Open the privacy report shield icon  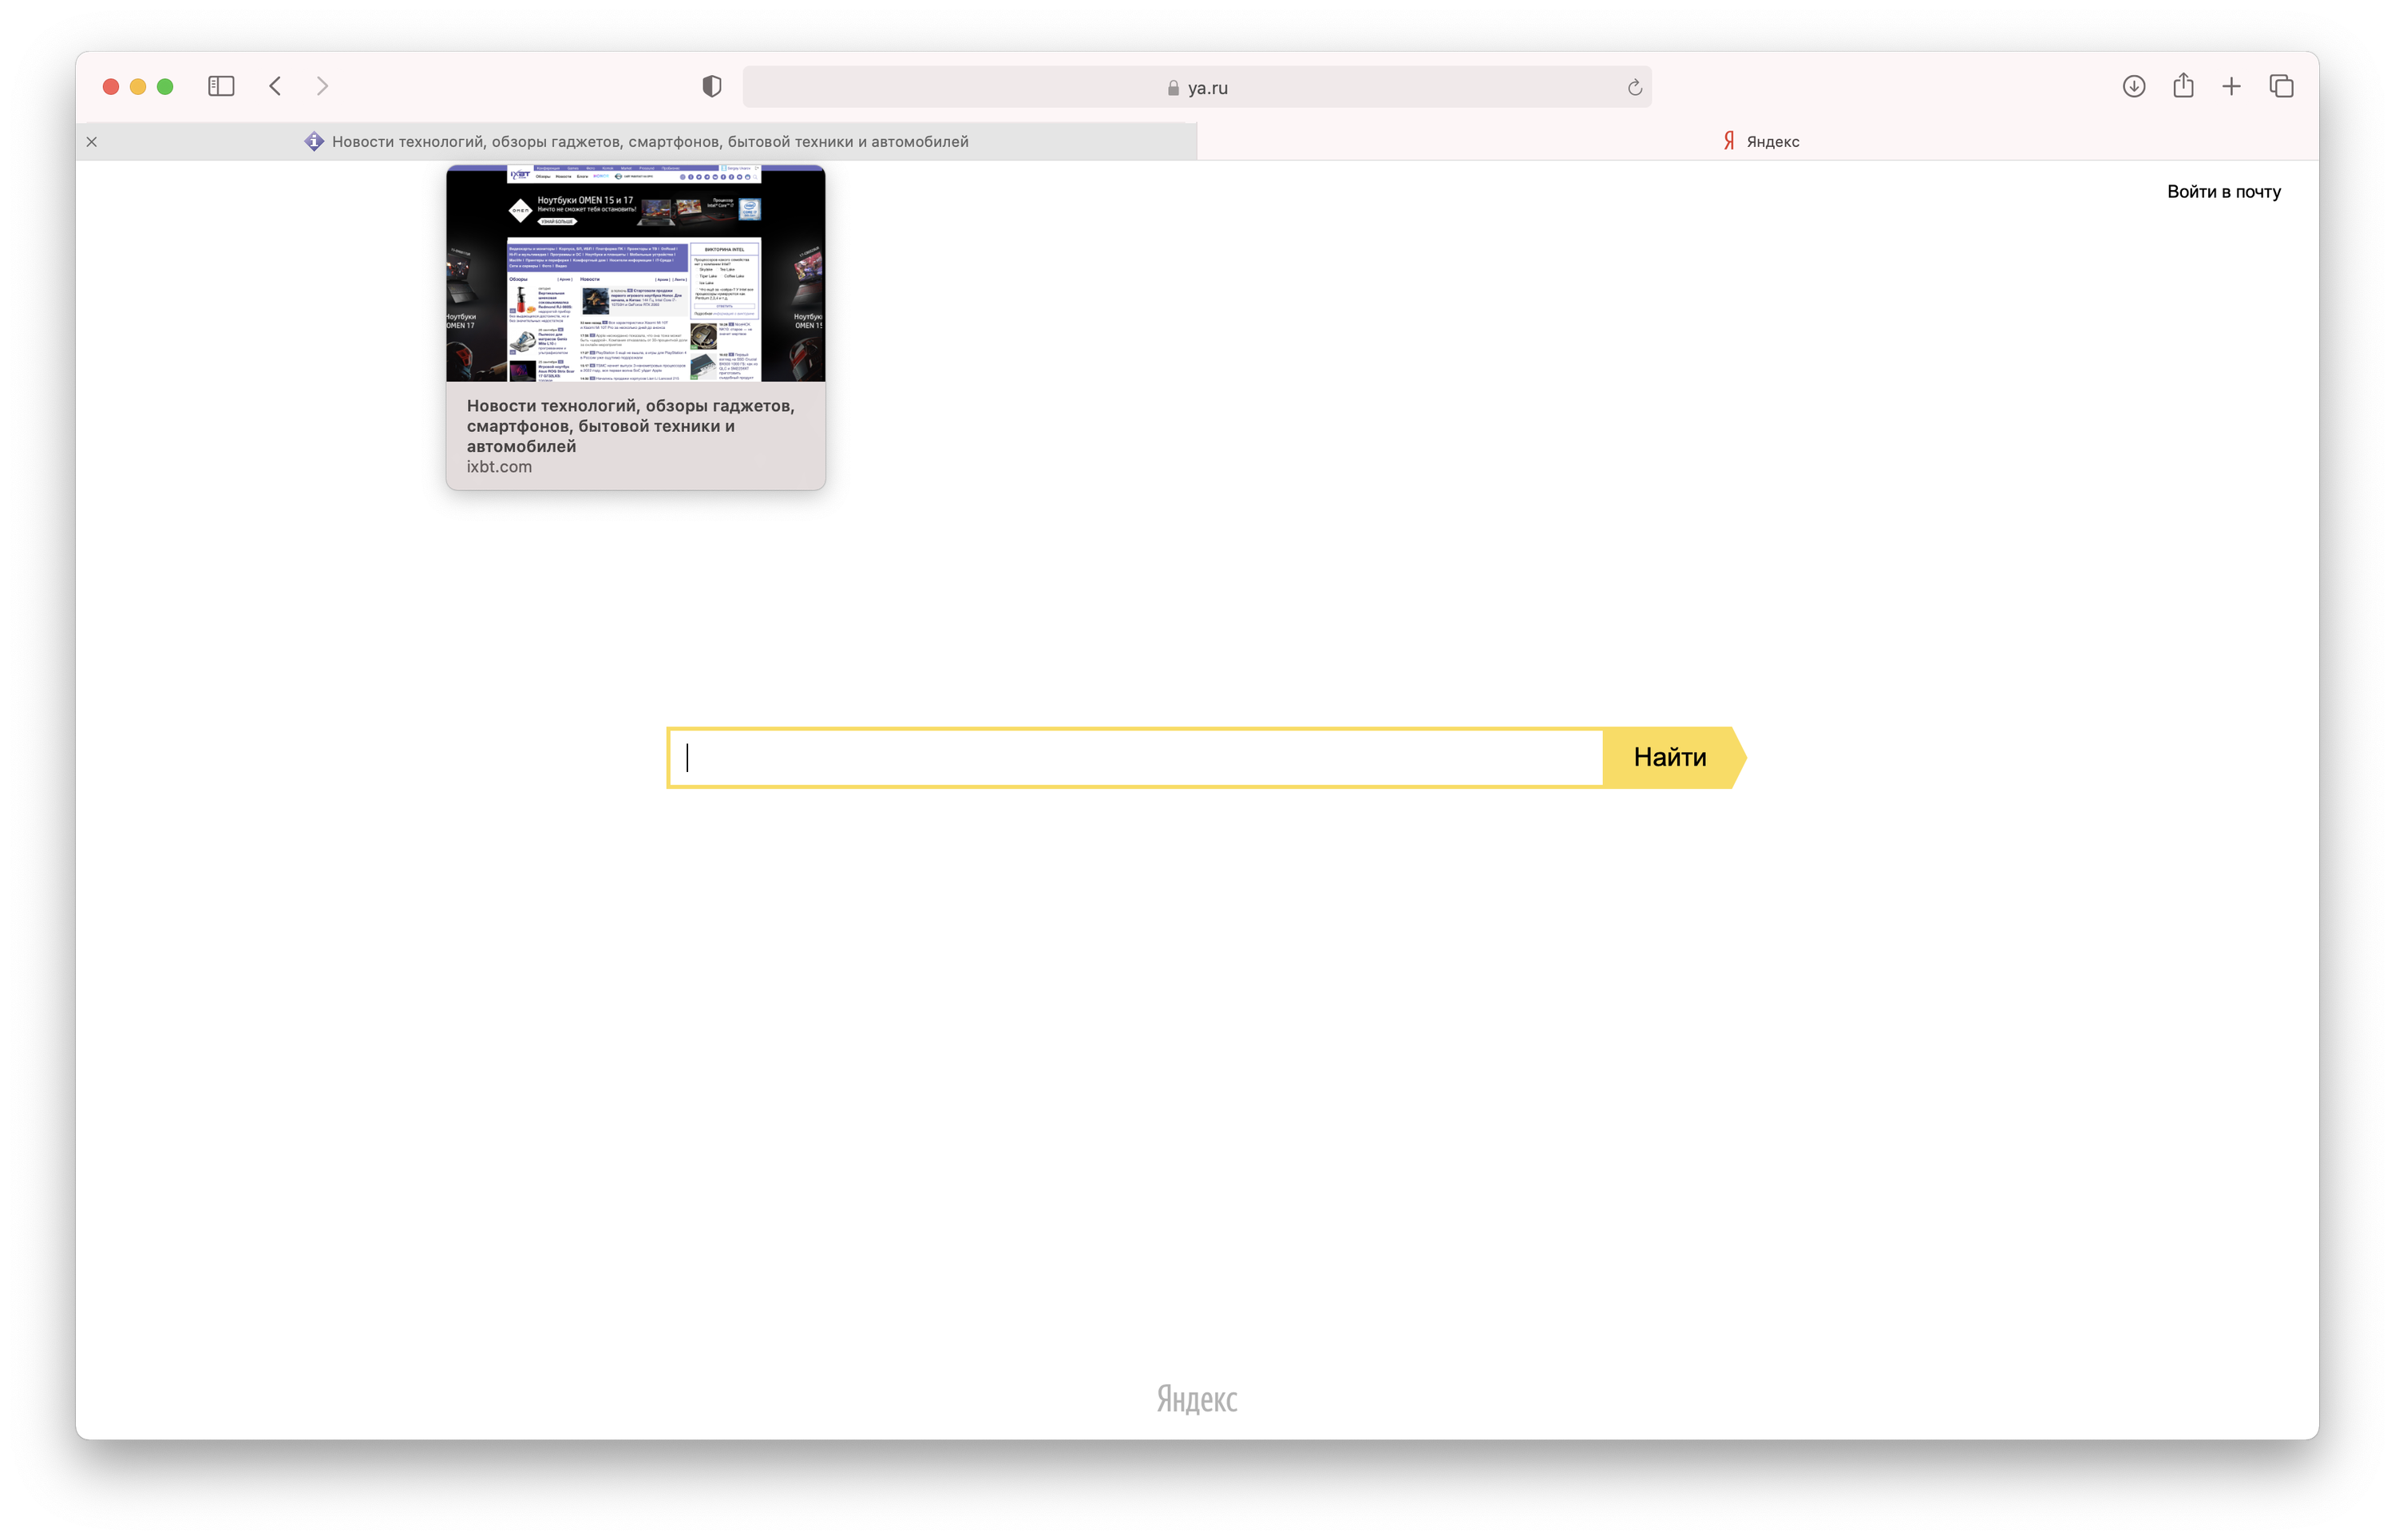coord(711,86)
